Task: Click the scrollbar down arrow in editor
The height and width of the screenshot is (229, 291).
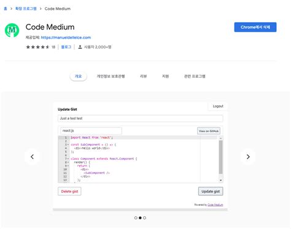Action: pos(220,180)
